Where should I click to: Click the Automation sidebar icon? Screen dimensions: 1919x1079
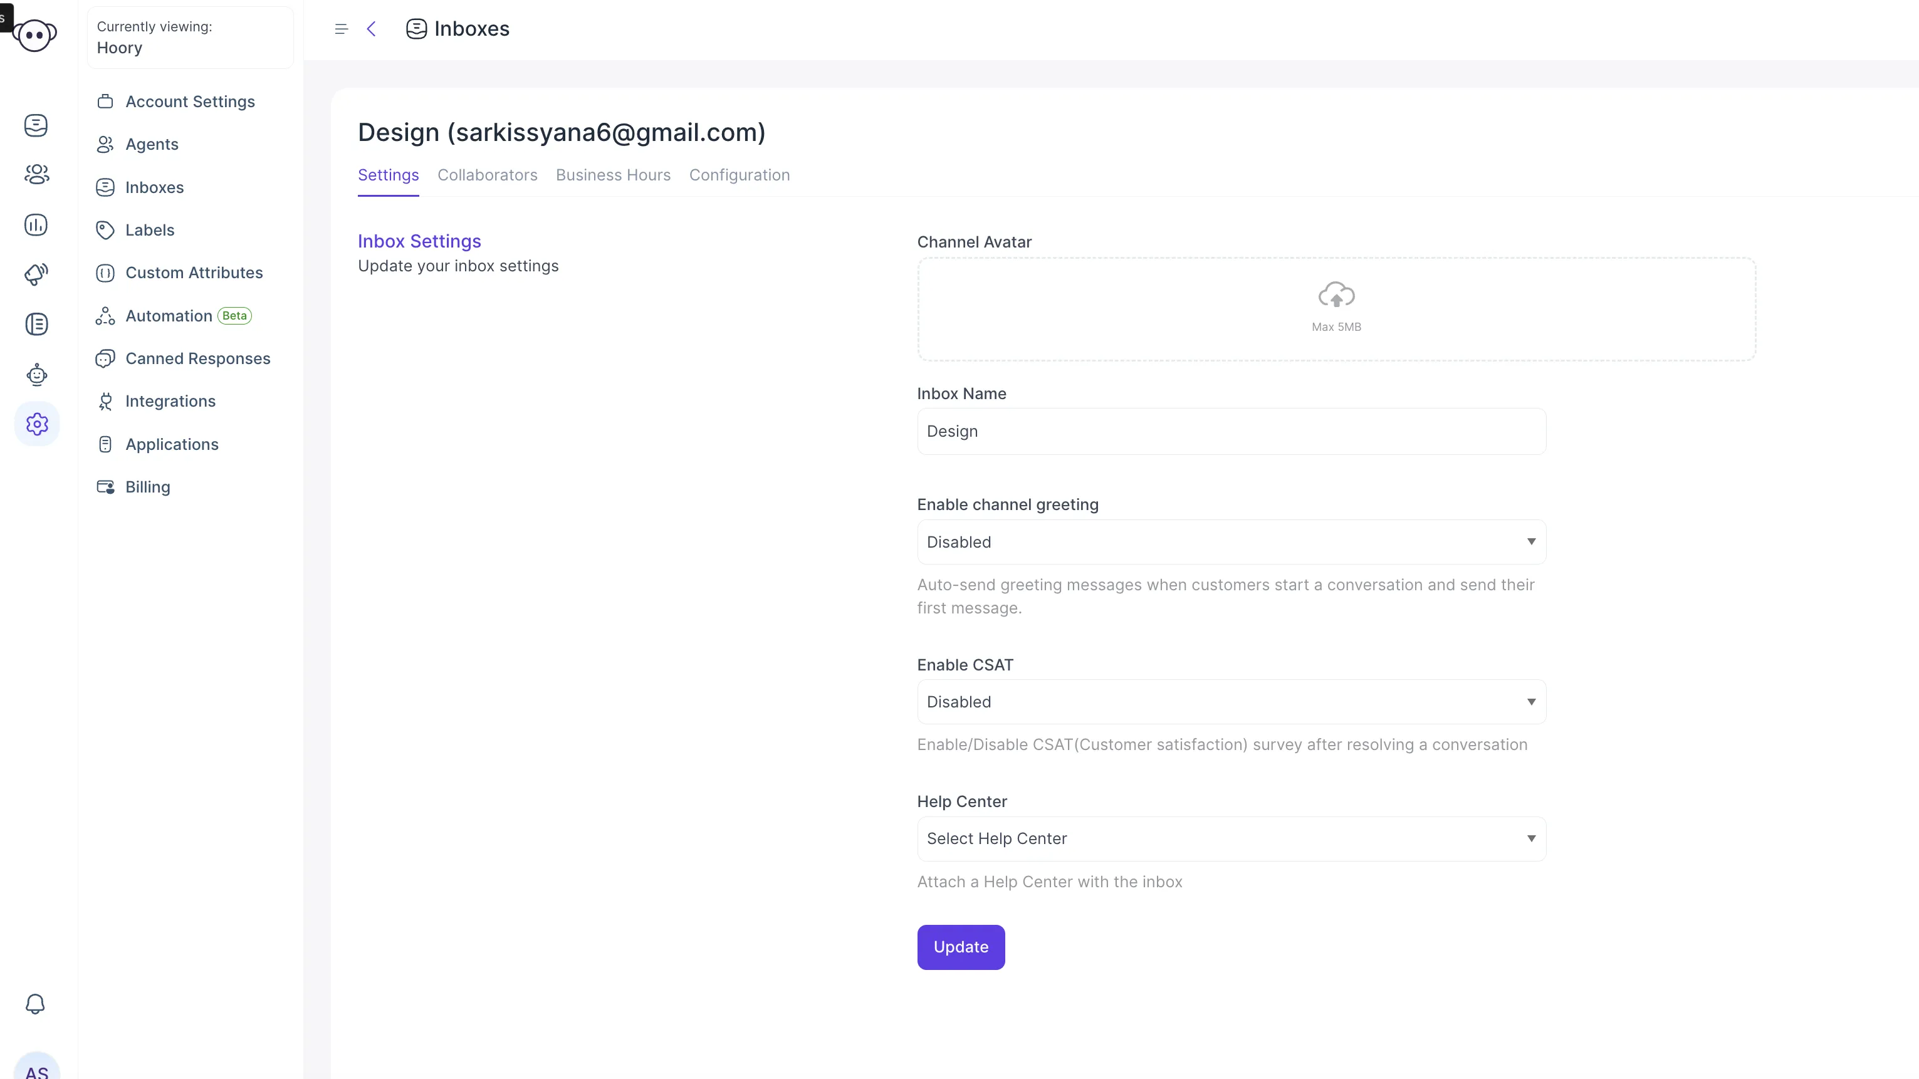105,315
